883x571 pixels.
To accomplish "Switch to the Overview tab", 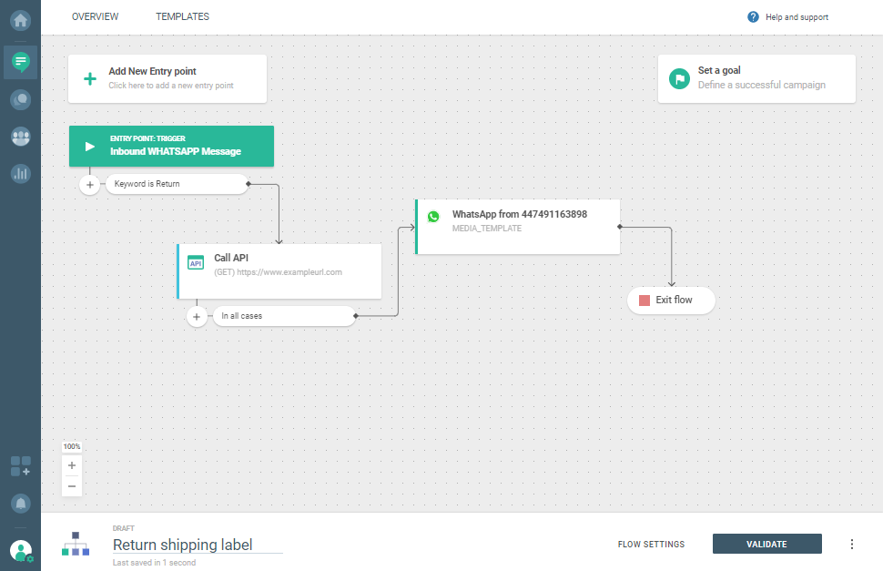I will tap(95, 17).
